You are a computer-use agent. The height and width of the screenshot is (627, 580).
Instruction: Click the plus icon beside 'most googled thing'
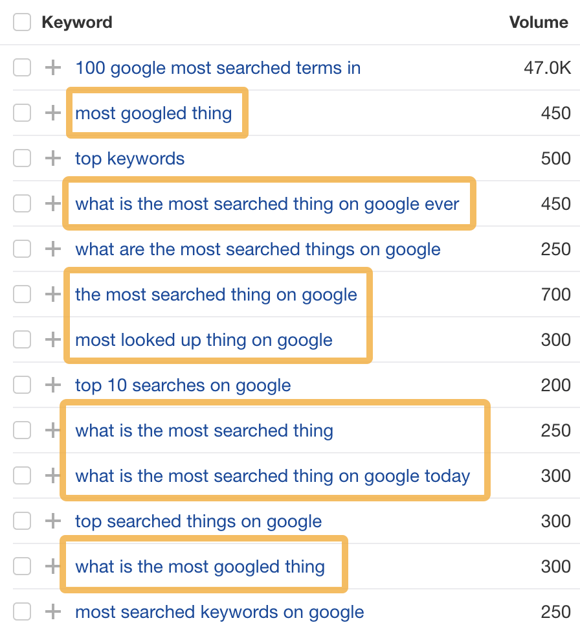coord(52,113)
